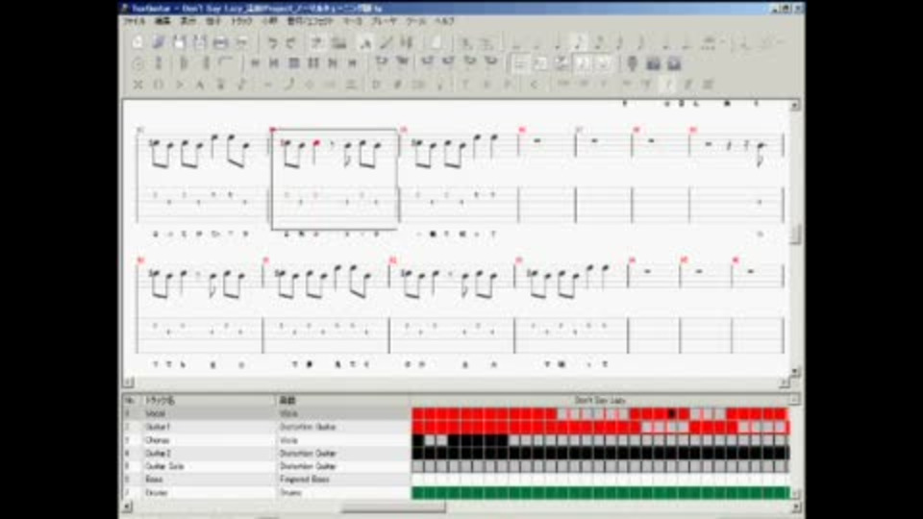Toggle the linear layout view button
Image resolution: width=923 pixels, height=519 pixels.
[540, 63]
